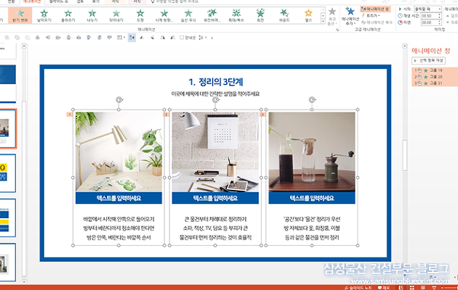458x290 pixels.
Task: Apply the 나누기 (Split) animation effect
Action: click(92, 15)
